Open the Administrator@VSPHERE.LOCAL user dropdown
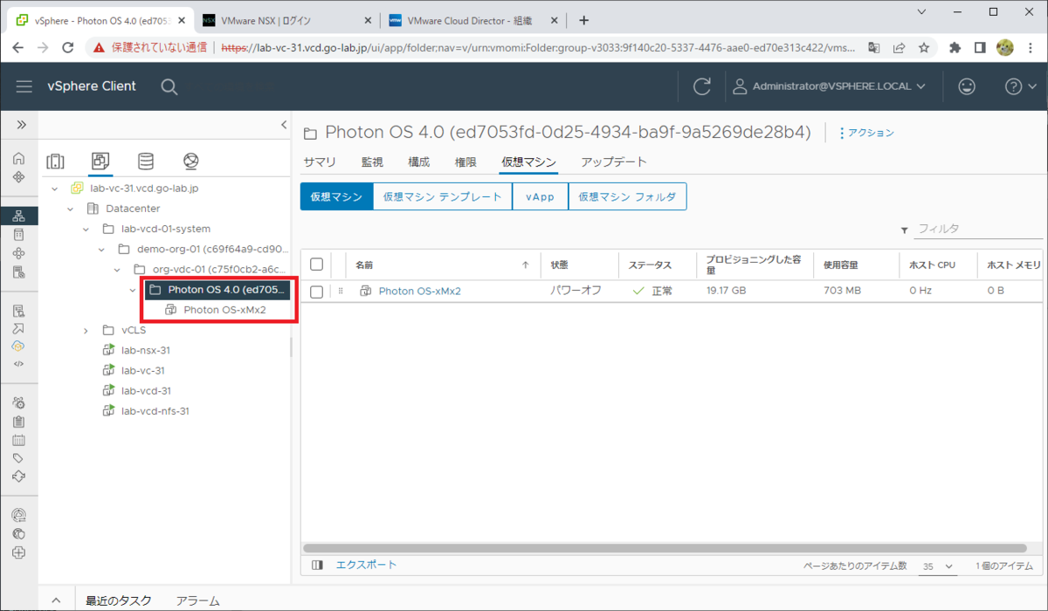1048x611 pixels. (x=830, y=86)
